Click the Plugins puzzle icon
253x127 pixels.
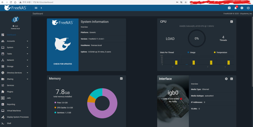coord(3,92)
